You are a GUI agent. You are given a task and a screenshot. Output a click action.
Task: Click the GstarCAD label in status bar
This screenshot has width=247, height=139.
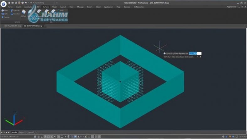(243, 136)
